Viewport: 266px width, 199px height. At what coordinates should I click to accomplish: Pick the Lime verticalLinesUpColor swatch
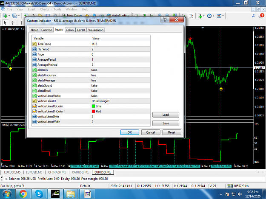coord(93,106)
